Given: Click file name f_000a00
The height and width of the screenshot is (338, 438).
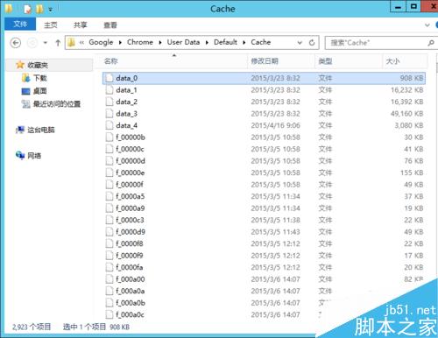Looking at the screenshot, I should [131, 279].
